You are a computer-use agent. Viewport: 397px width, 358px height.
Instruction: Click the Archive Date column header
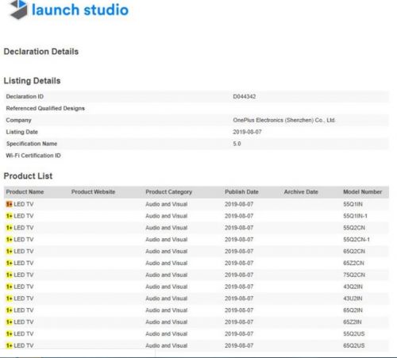pos(301,192)
